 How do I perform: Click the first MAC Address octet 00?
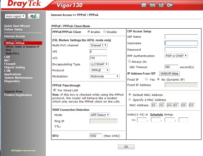(x=154, y=105)
